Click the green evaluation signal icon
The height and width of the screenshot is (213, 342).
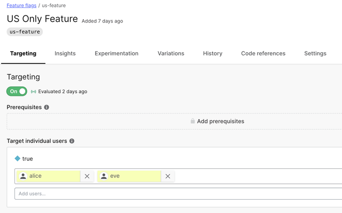pyautogui.click(x=34, y=92)
